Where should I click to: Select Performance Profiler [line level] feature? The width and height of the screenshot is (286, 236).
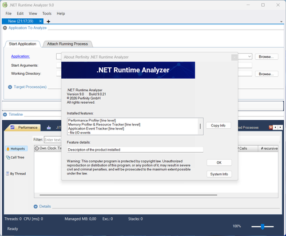pyautogui.click(x=92, y=120)
